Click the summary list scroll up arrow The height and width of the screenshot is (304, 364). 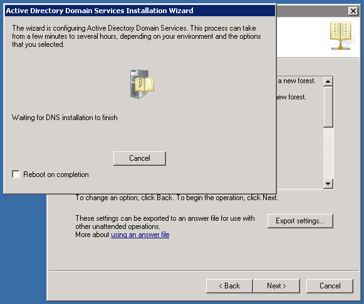point(328,81)
